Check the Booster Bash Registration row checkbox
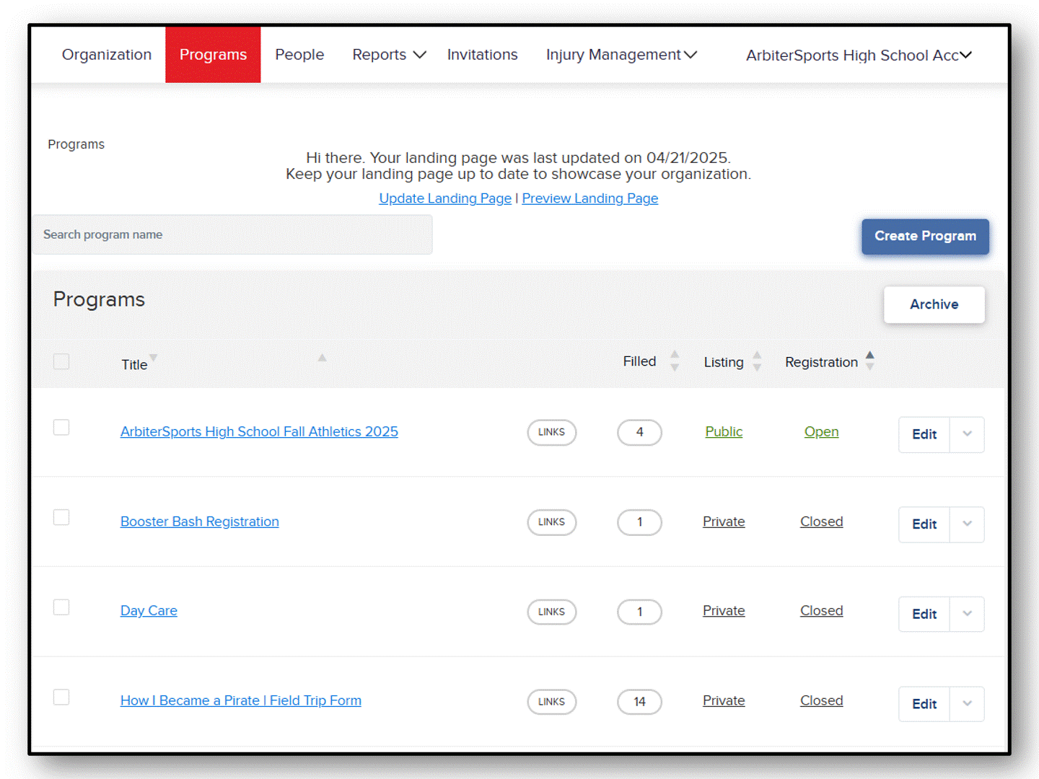Viewport: 1039px width, 779px height. click(61, 517)
